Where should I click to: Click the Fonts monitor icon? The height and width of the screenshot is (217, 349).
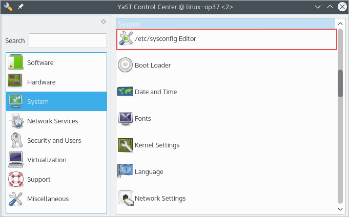click(126, 119)
